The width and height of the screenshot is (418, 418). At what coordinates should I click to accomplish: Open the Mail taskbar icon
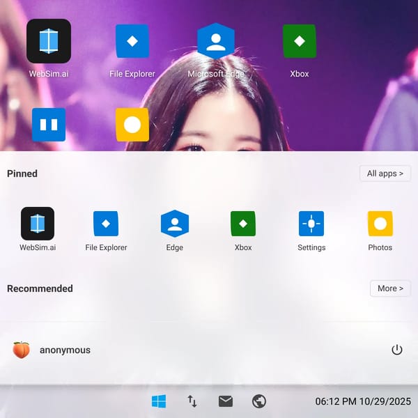click(x=226, y=401)
